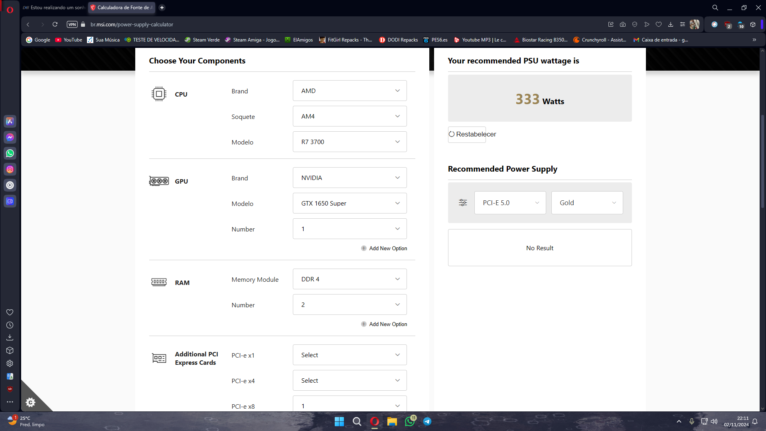The height and width of the screenshot is (431, 766).
Task: Open the PCI-e x1 Select dropdown
Action: point(350,355)
